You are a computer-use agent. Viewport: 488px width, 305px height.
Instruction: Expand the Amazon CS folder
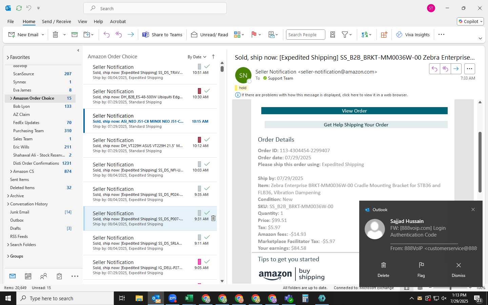tap(11, 171)
